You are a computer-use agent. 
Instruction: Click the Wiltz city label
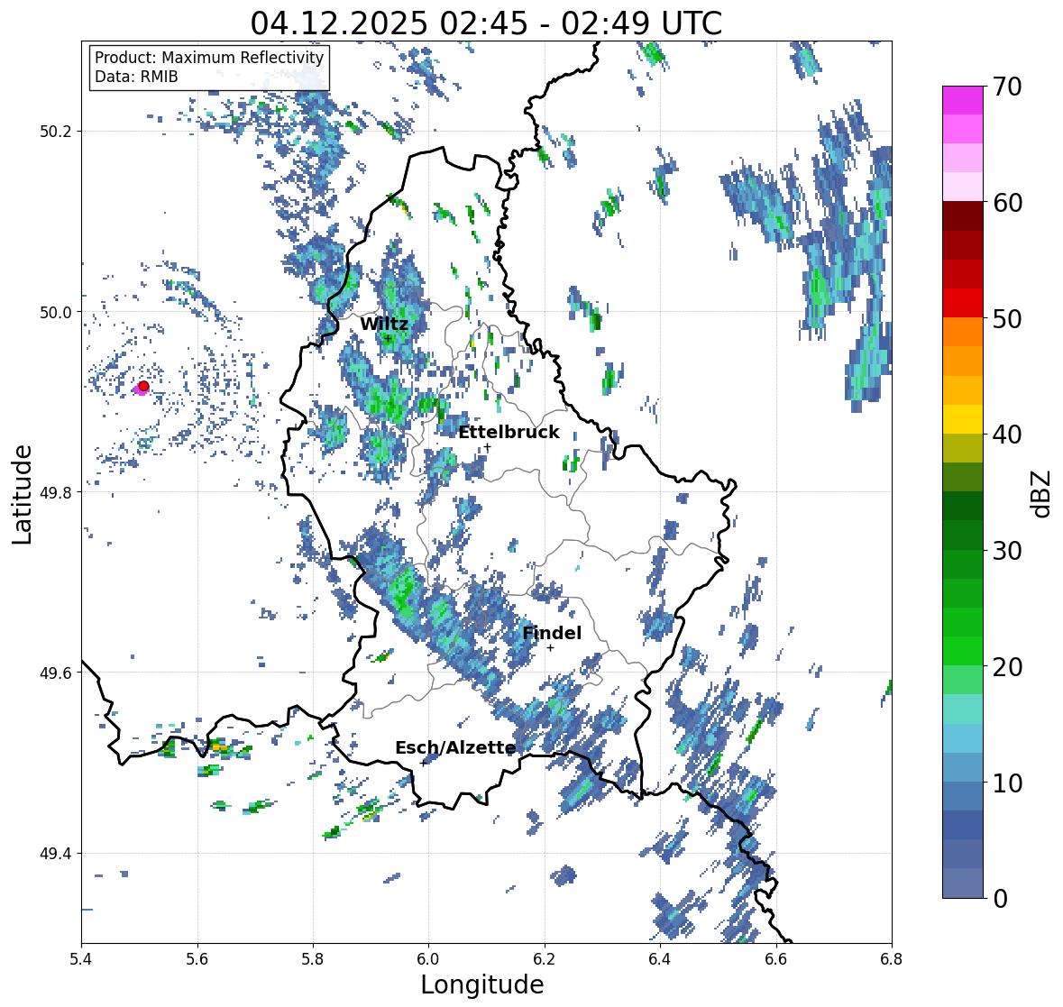384,324
